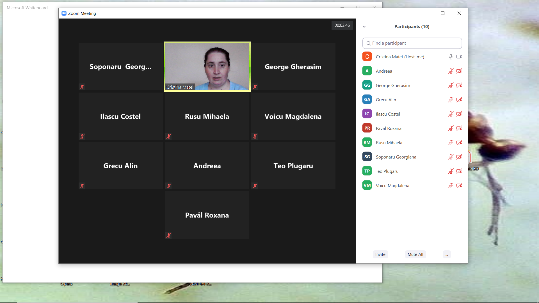Click the Opera desktop shortcut label

point(66,284)
